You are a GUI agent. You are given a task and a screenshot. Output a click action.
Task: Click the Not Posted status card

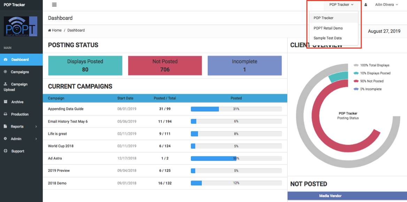tap(165, 65)
